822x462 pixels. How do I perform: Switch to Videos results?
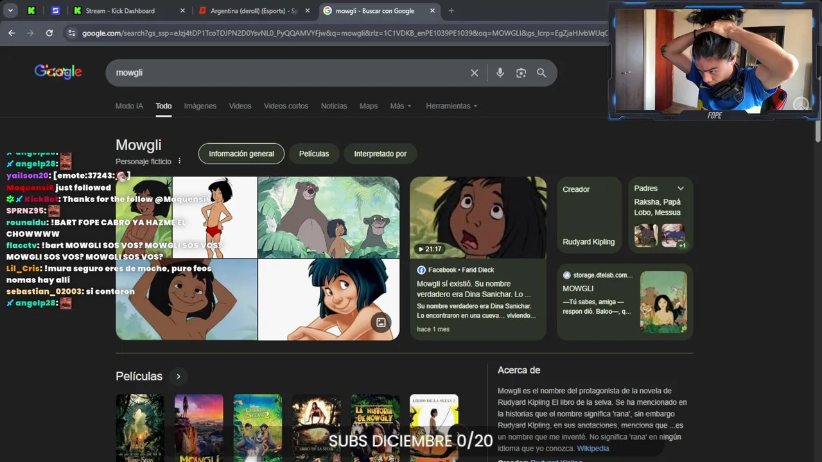(x=240, y=106)
